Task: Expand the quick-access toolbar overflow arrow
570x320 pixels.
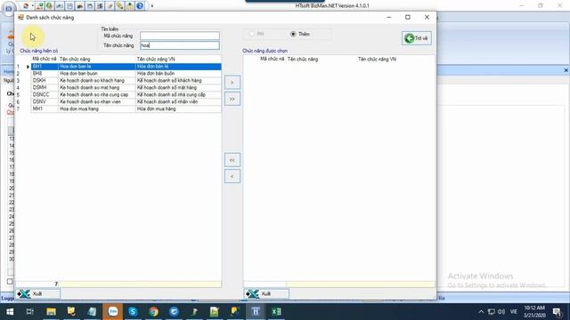Action: coord(152,6)
